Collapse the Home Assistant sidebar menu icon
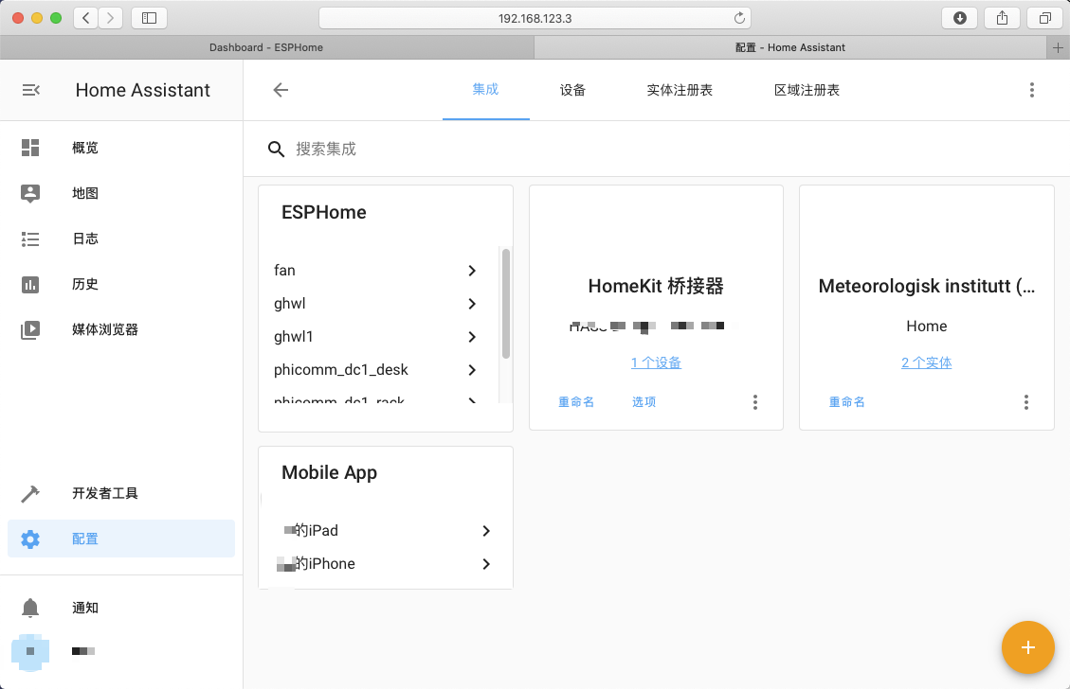This screenshot has height=689, width=1070. pyautogui.click(x=30, y=90)
